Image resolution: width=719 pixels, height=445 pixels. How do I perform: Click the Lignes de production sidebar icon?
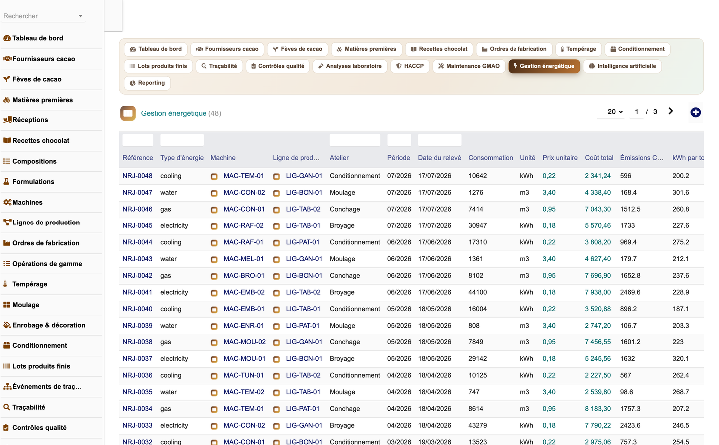pyautogui.click(x=7, y=222)
